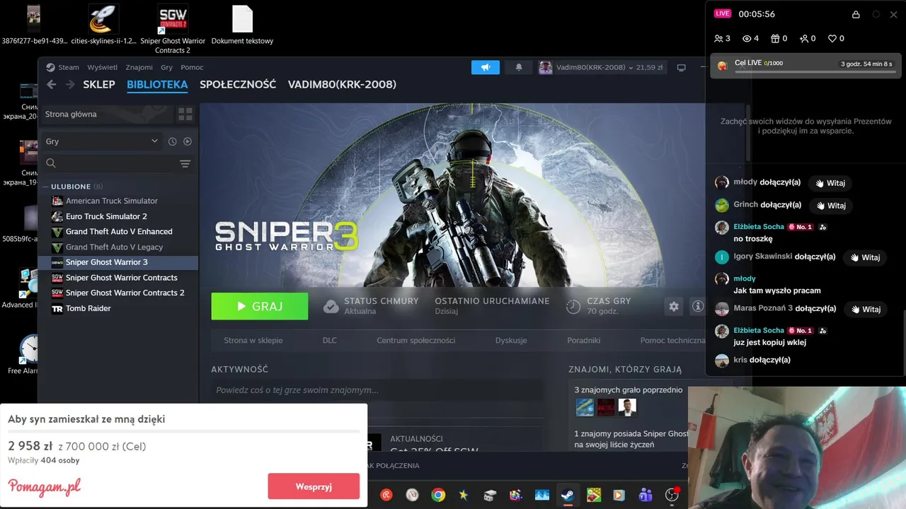Open advanced filter options icon
The image size is (906, 509).
pyautogui.click(x=185, y=163)
